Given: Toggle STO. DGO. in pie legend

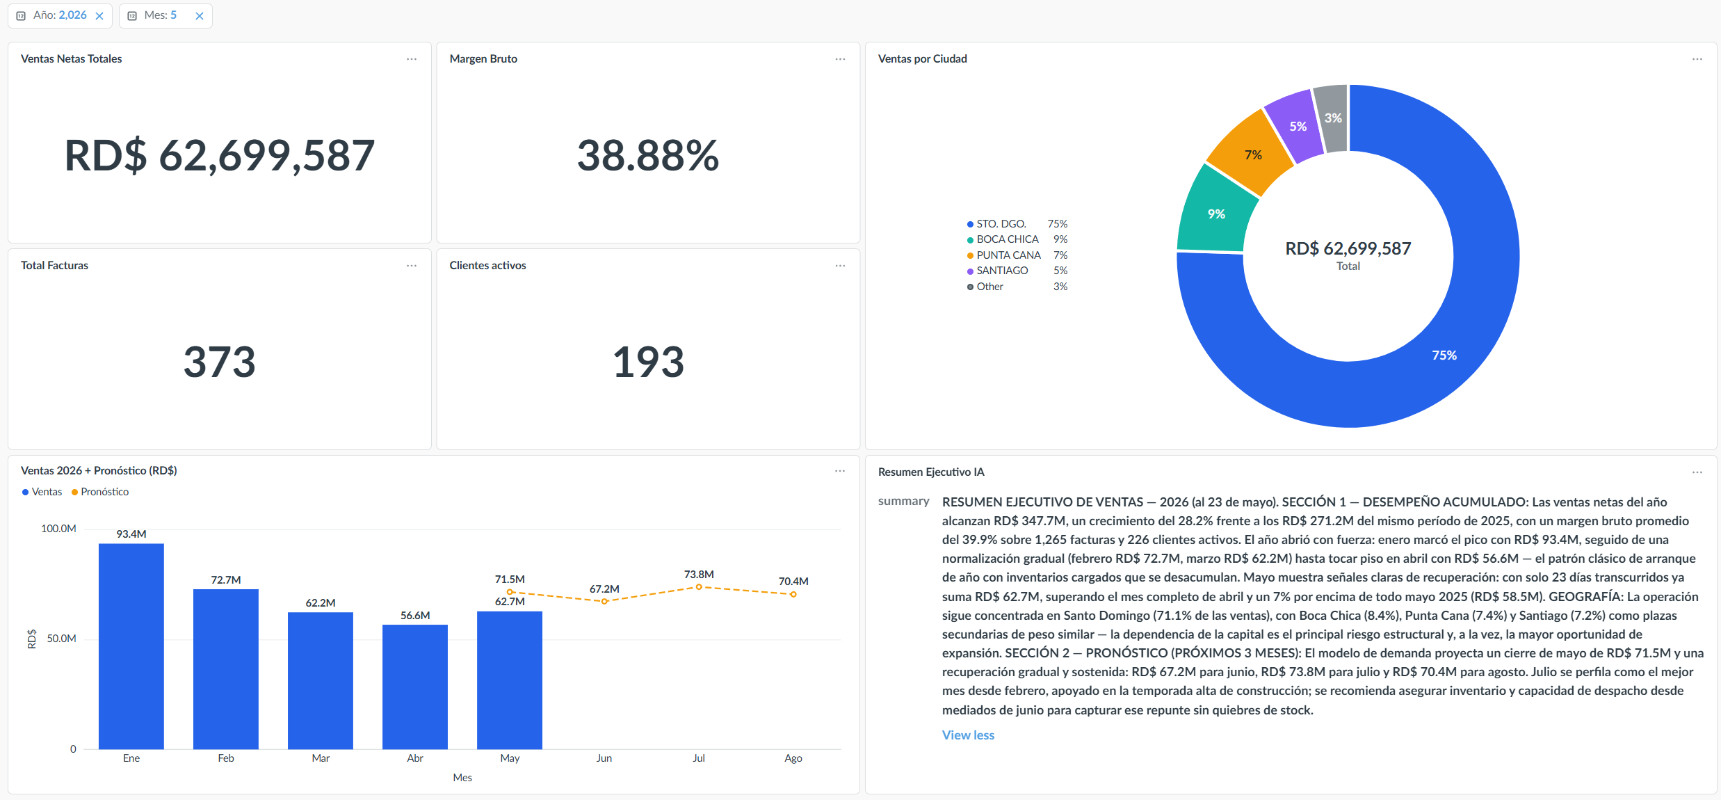Looking at the screenshot, I should tap(1017, 224).
